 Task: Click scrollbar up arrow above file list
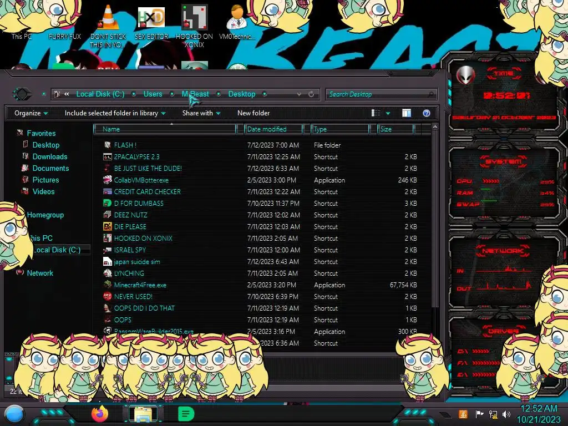click(x=435, y=127)
